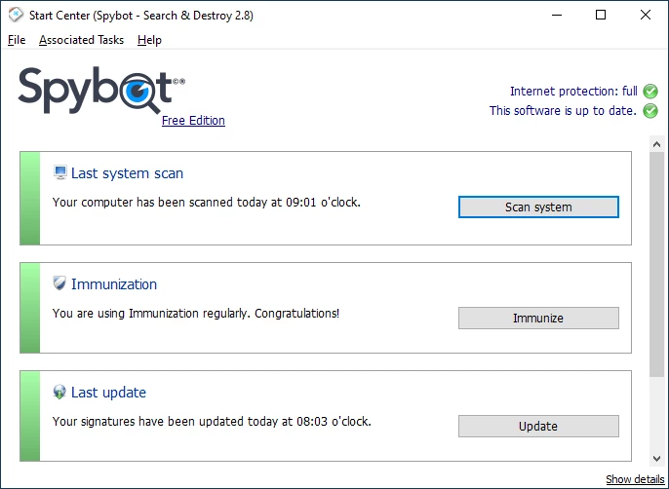Click the software up to date checkmark
The image size is (669, 489).
coord(650,111)
